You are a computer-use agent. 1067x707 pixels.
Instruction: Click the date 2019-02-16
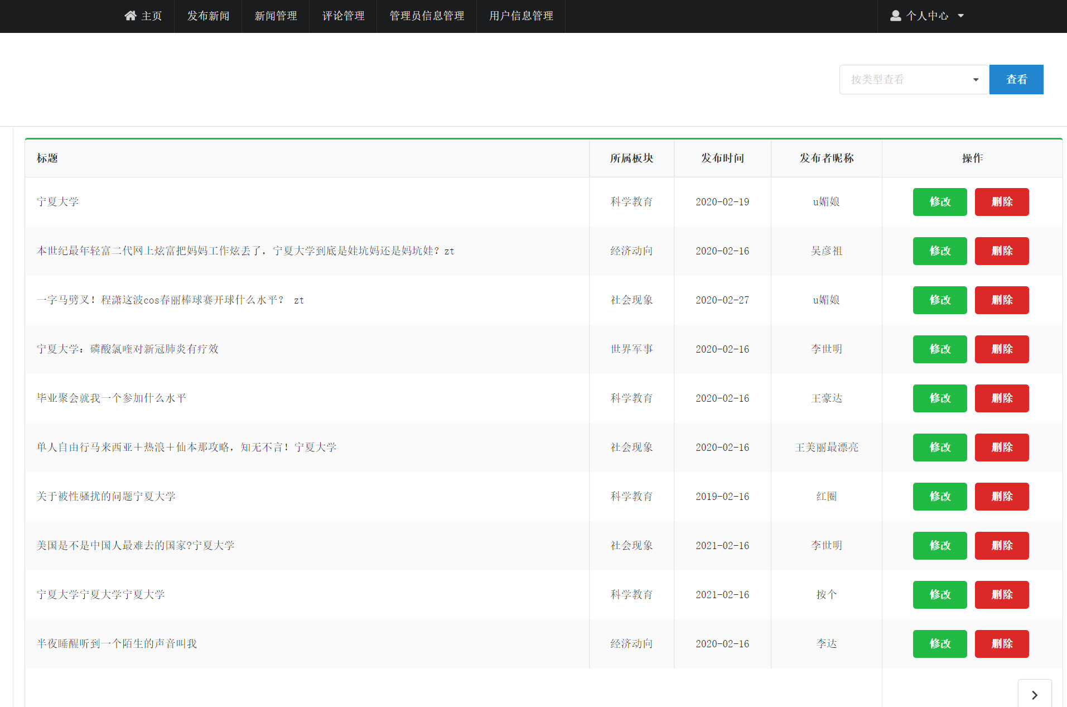(722, 497)
